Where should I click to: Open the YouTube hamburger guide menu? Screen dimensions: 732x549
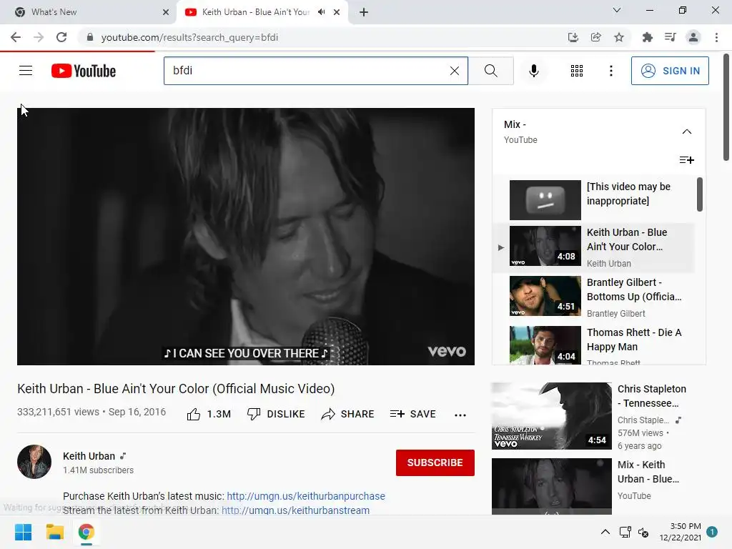coord(26,71)
